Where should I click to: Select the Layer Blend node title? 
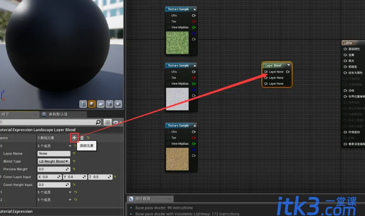coord(273,65)
